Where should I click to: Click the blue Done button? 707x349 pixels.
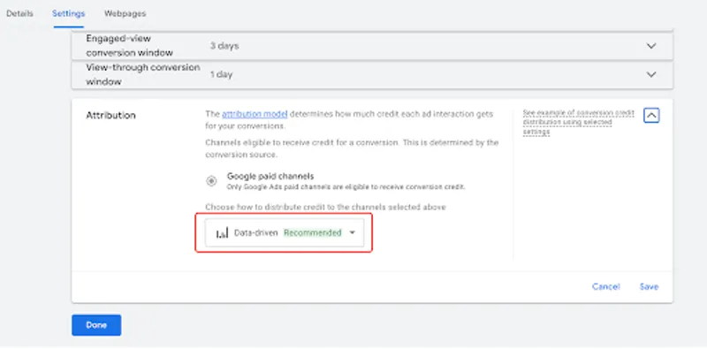pos(96,325)
